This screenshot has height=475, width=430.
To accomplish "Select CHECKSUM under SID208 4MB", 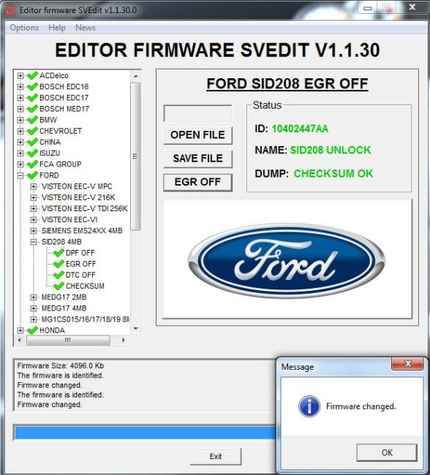I will click(x=85, y=286).
